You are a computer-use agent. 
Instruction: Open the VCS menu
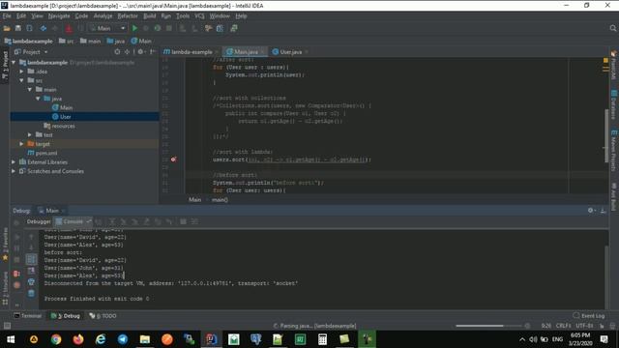point(199,16)
